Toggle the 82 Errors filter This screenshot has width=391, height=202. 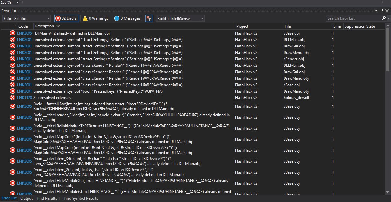[66, 18]
